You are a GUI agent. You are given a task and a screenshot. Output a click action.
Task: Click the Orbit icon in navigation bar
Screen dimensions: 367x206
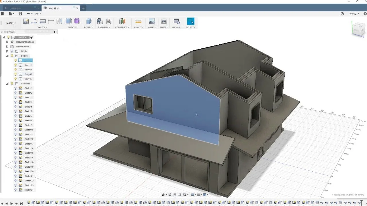(164, 195)
